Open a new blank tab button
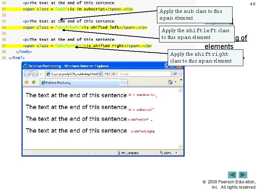 [x=124, y=83]
